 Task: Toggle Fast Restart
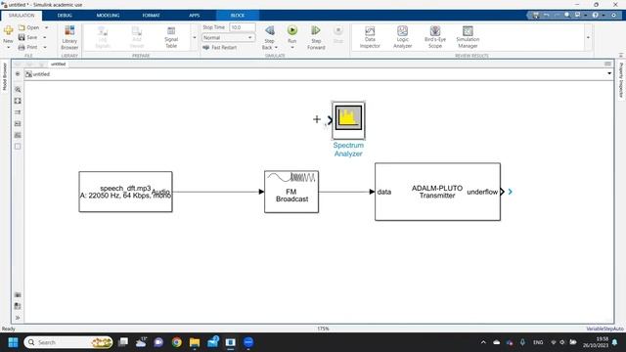pos(219,47)
